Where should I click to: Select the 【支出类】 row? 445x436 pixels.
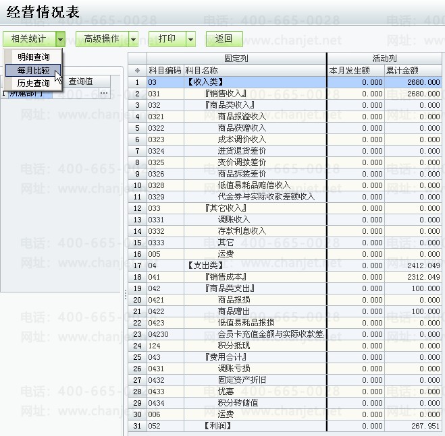(x=255, y=266)
